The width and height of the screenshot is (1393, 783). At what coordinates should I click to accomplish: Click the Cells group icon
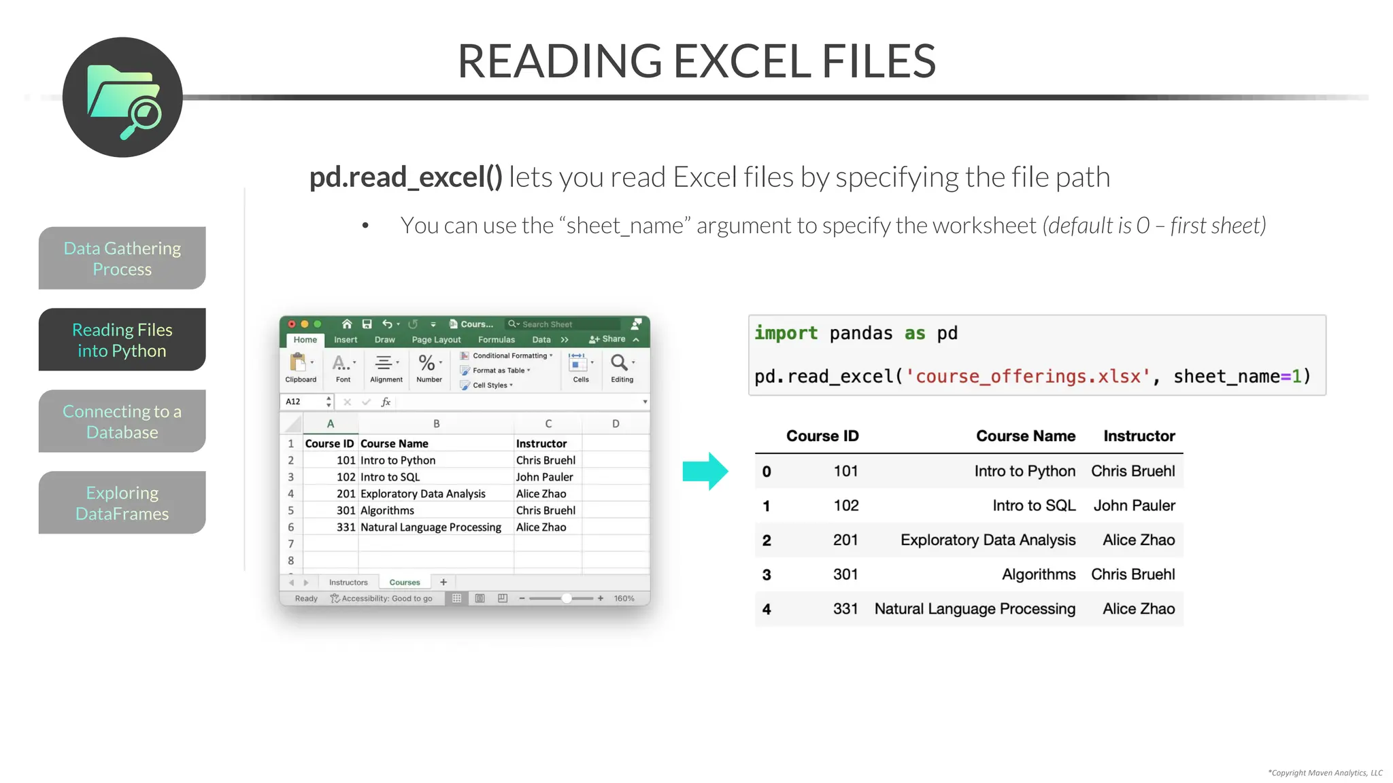coord(577,362)
